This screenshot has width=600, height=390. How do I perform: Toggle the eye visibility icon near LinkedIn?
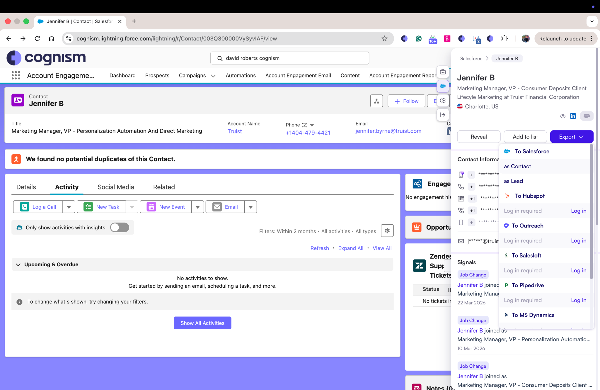click(x=563, y=116)
